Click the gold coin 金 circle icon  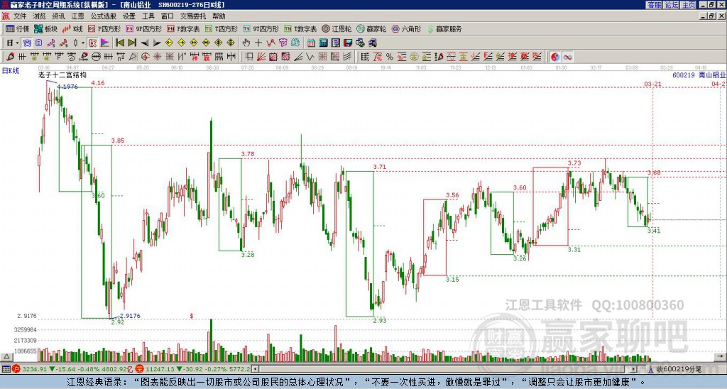pyautogui.click(x=414, y=57)
